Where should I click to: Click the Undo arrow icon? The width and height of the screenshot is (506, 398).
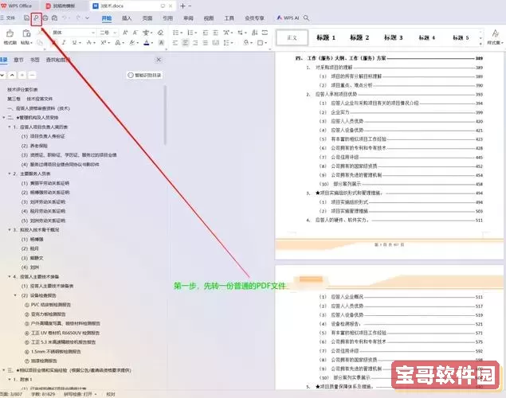(65, 18)
